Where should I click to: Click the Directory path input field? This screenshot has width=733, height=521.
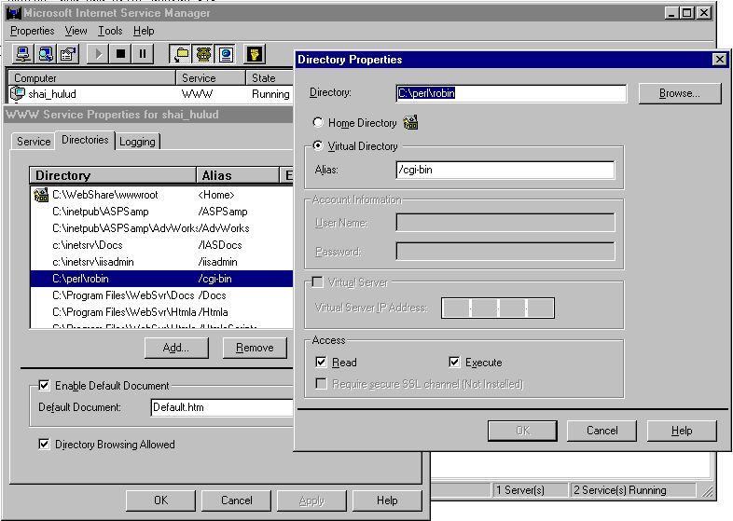coord(511,93)
